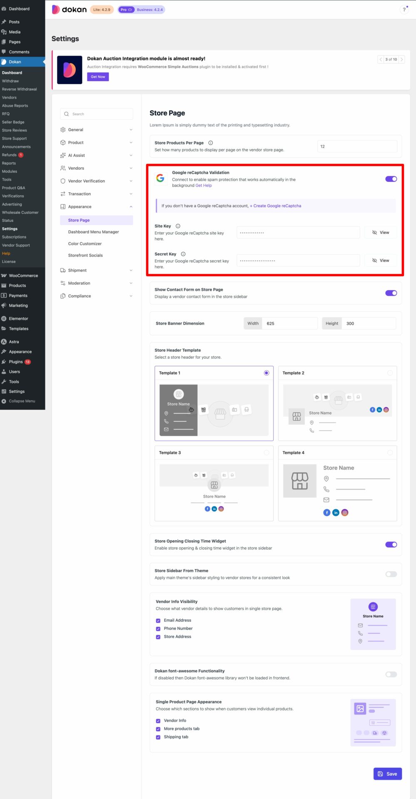The width and height of the screenshot is (416, 799).
Task: Expand the General section chevron
Action: pyautogui.click(x=131, y=130)
